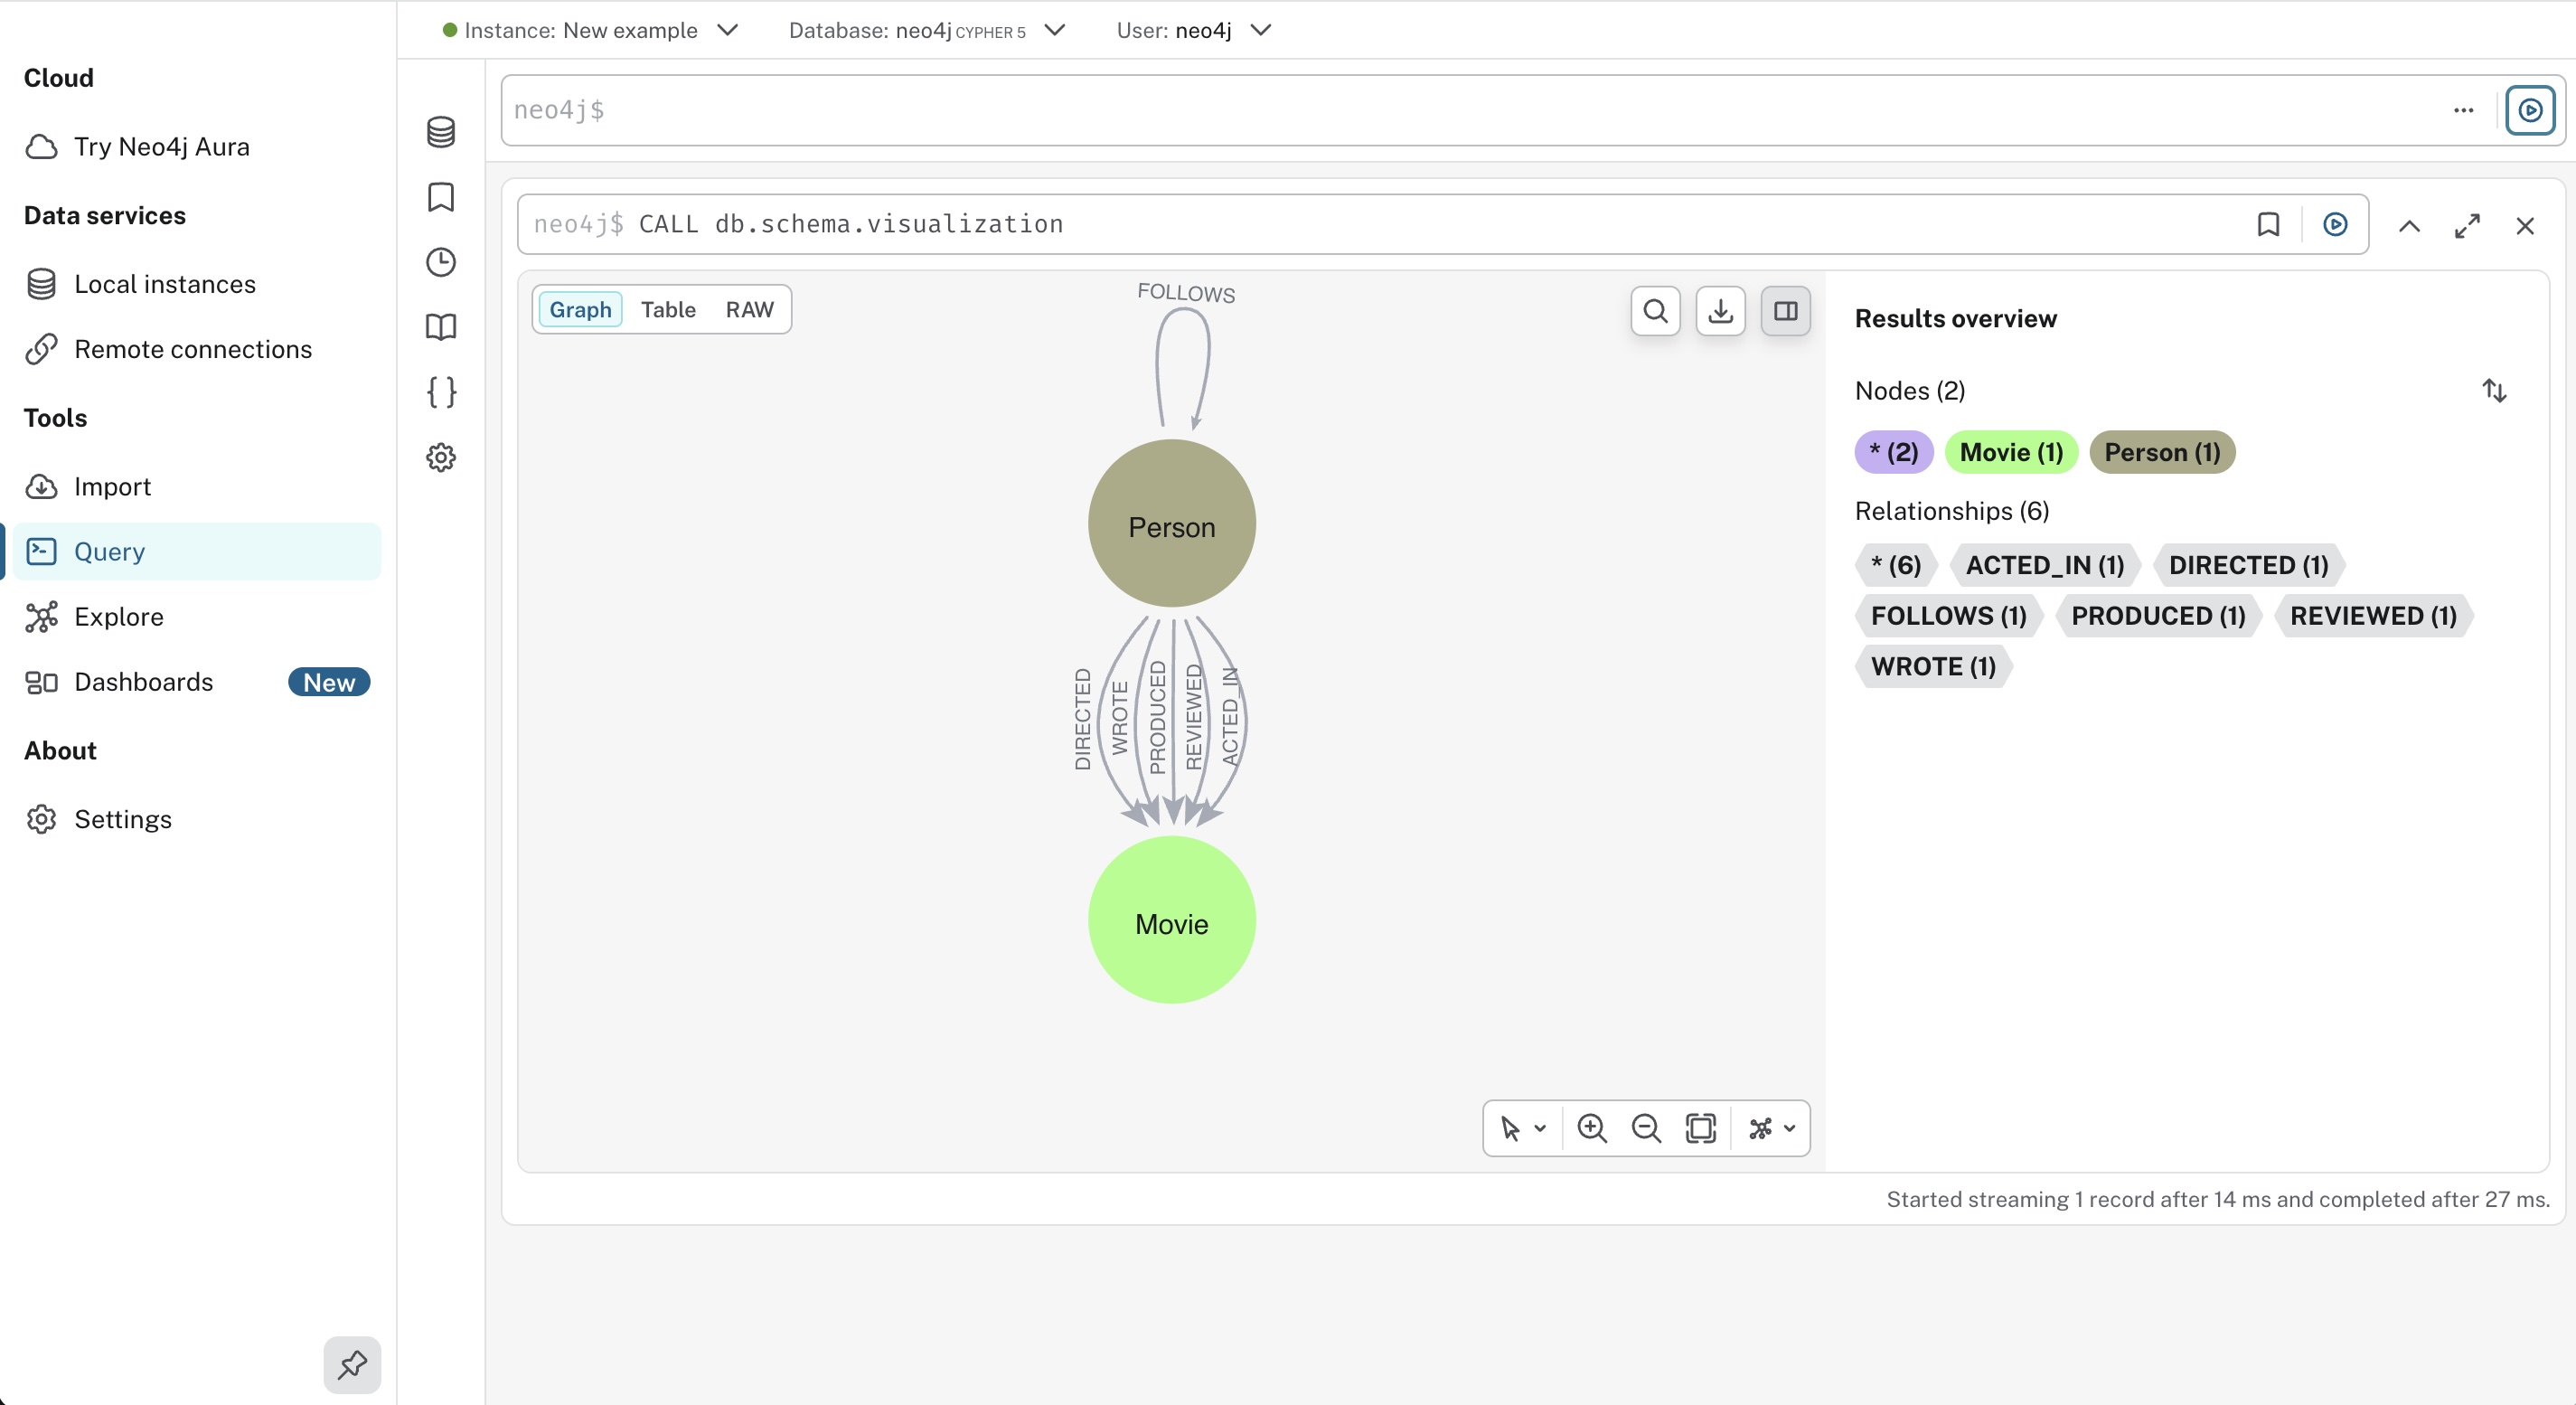Open the Database: neo4j dropdown
The width and height of the screenshot is (2576, 1405).
click(926, 30)
